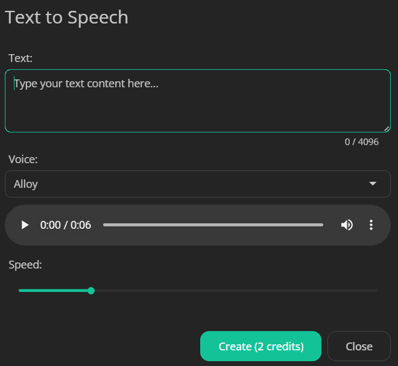Viewport: 398px width, 366px height.
Task: Click Create (2 credits) button
Action: point(261,346)
